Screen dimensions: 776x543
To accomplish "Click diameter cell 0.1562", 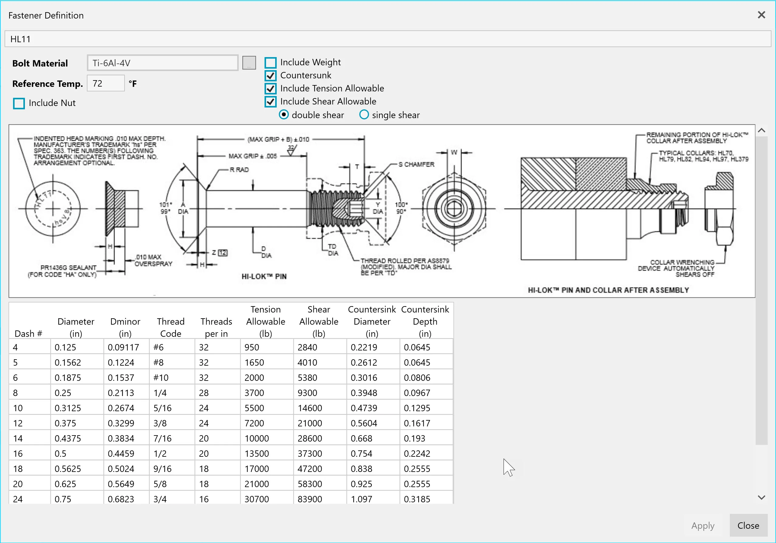I will (77, 362).
